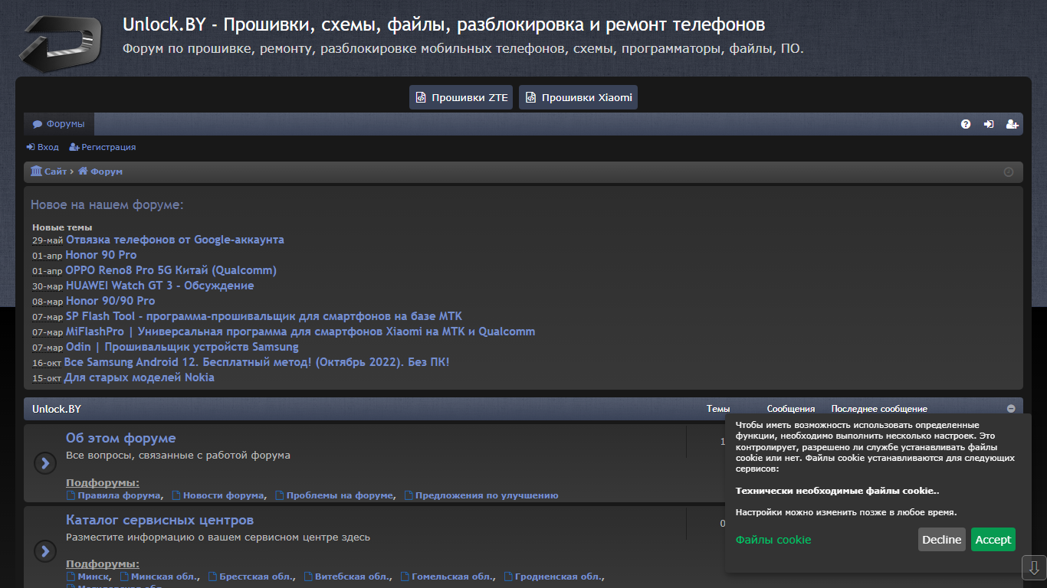Click the scroll-down arrow button at corner
This screenshot has width=1047, height=588.
point(1034,568)
